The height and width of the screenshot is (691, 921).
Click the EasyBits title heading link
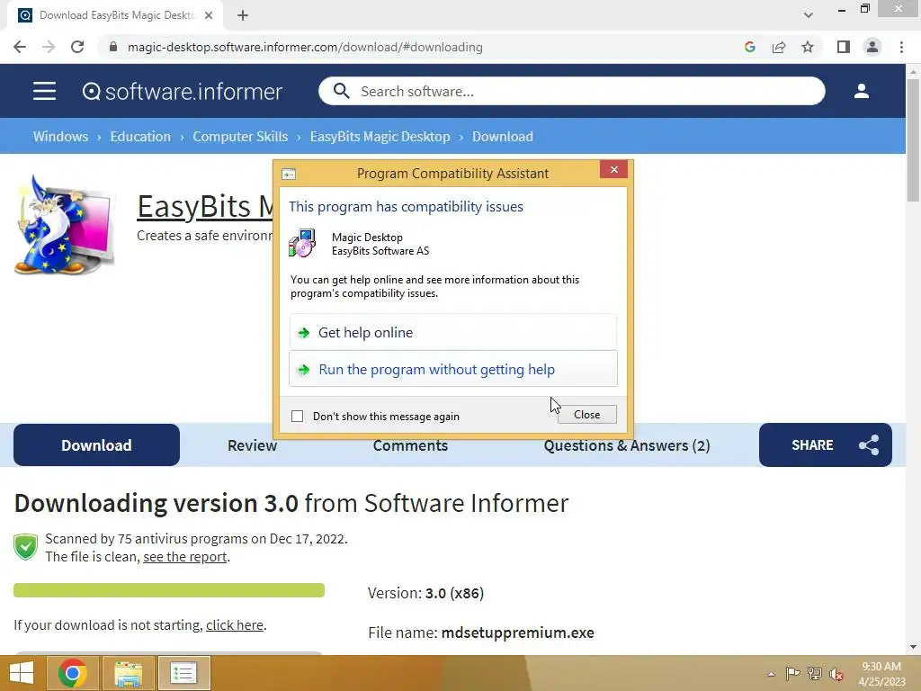coord(205,206)
